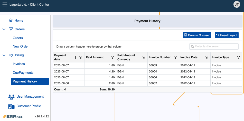
Task: Open New Order page
Action: [x=21, y=46]
